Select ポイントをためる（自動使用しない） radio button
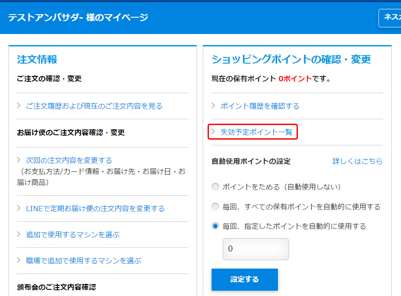Image resolution: width=401 pixels, height=296 pixels. [216, 186]
